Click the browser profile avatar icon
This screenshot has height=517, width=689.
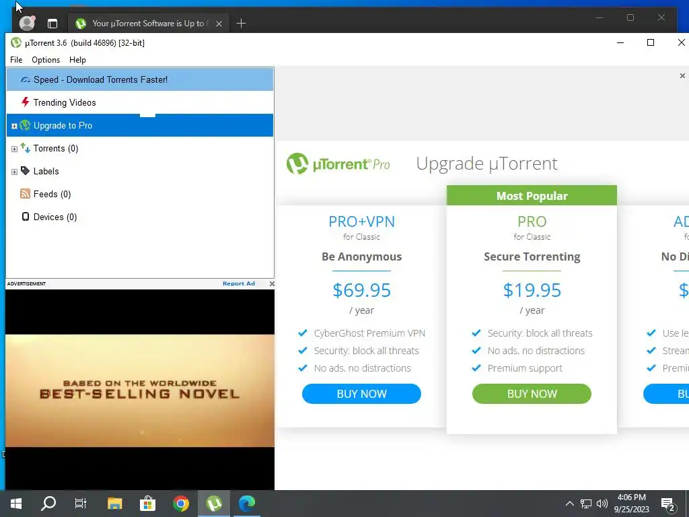click(27, 24)
